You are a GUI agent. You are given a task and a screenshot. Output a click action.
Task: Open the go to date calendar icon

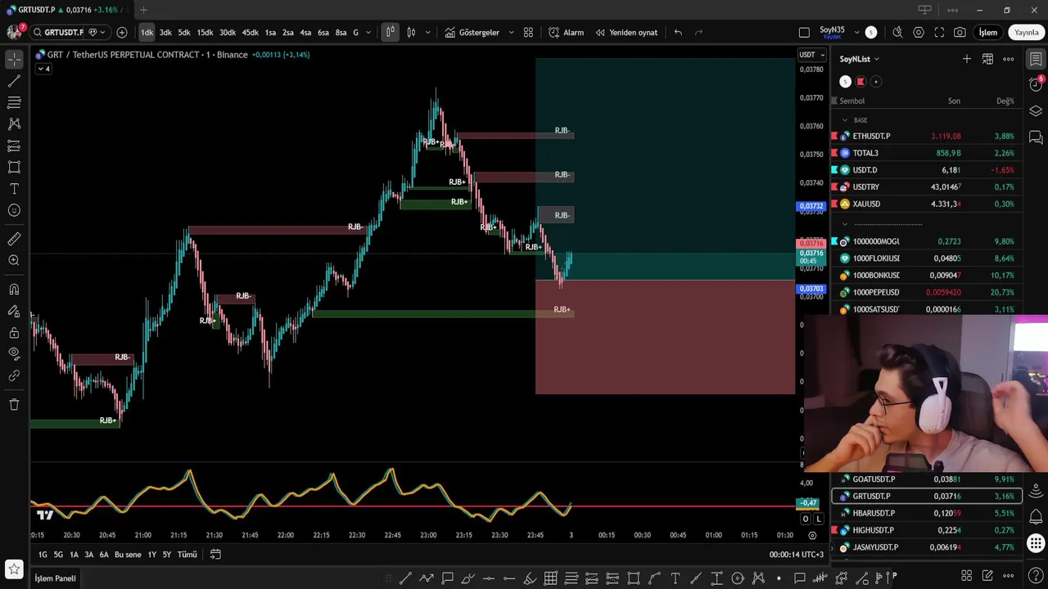(x=215, y=555)
